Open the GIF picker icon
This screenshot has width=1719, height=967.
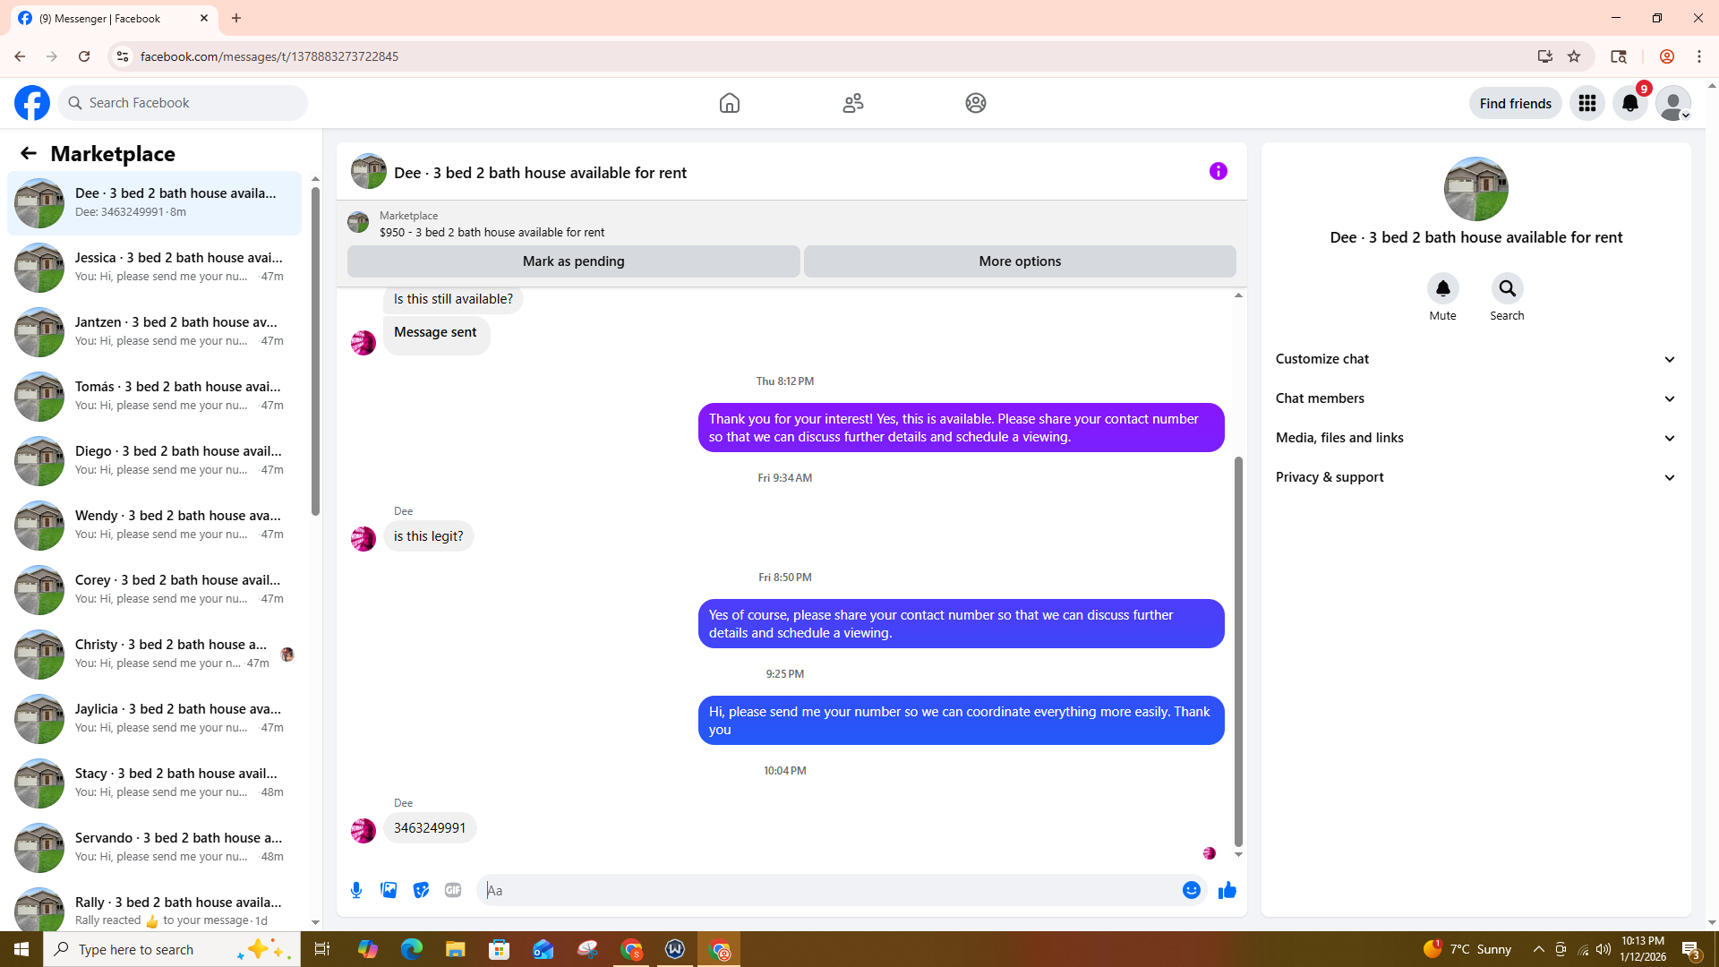pos(453,890)
